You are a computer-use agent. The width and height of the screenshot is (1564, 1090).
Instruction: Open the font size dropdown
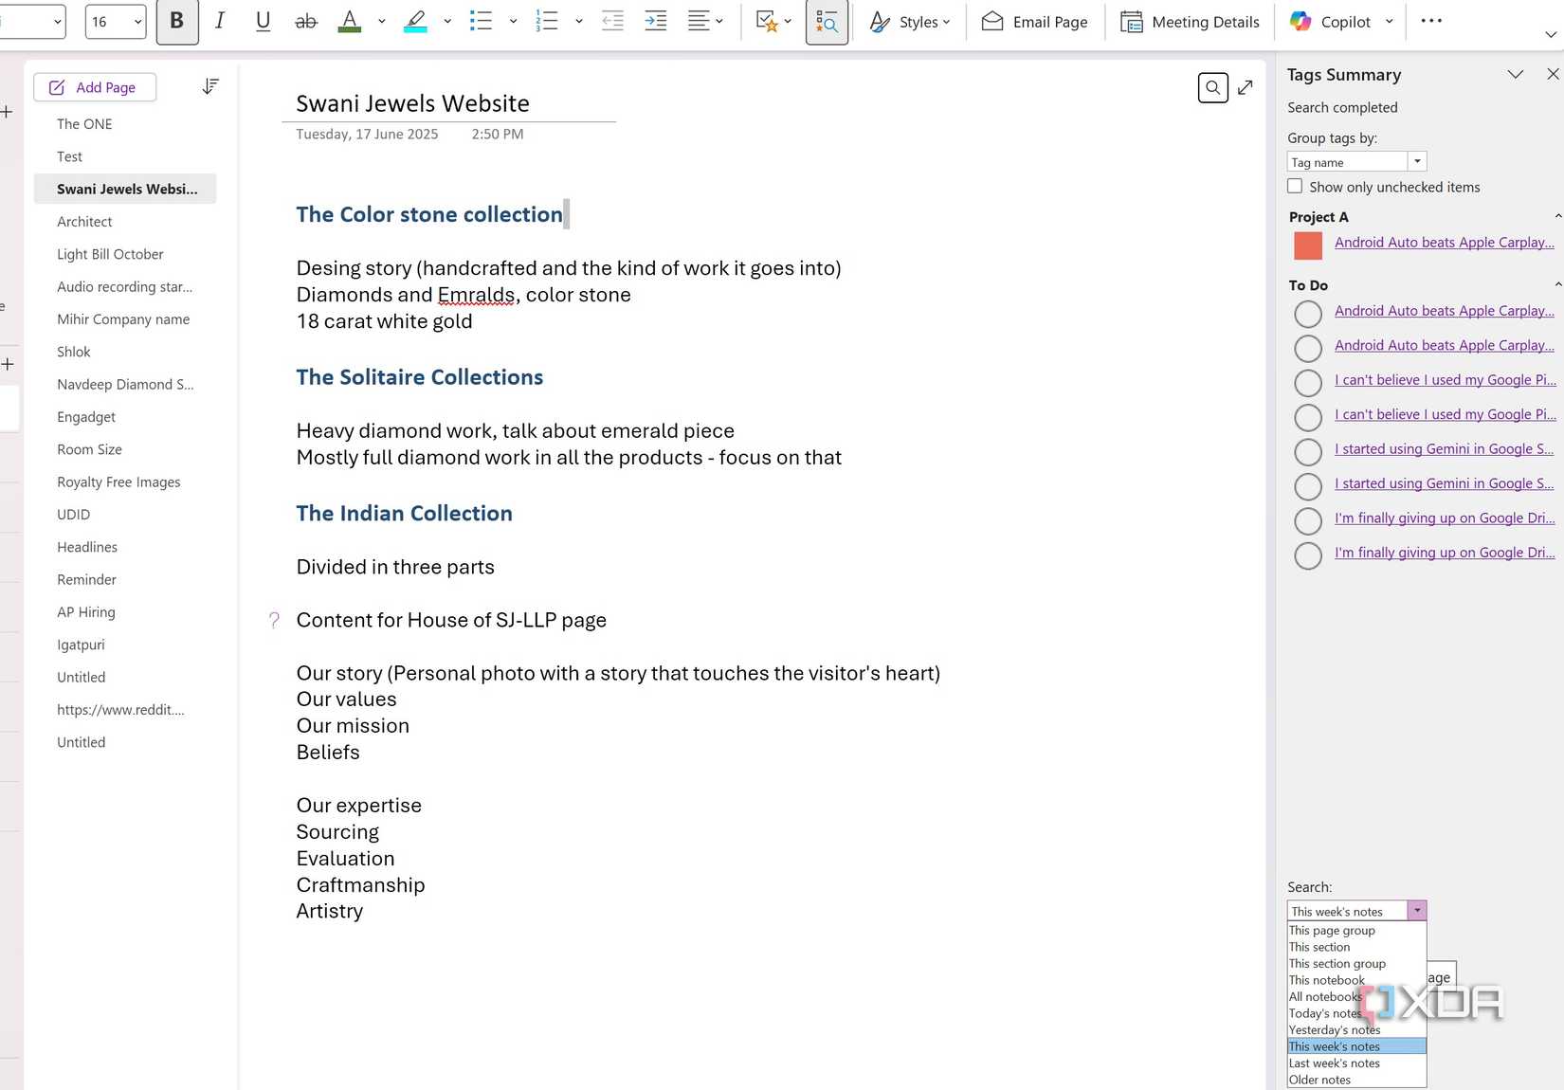coord(136,21)
